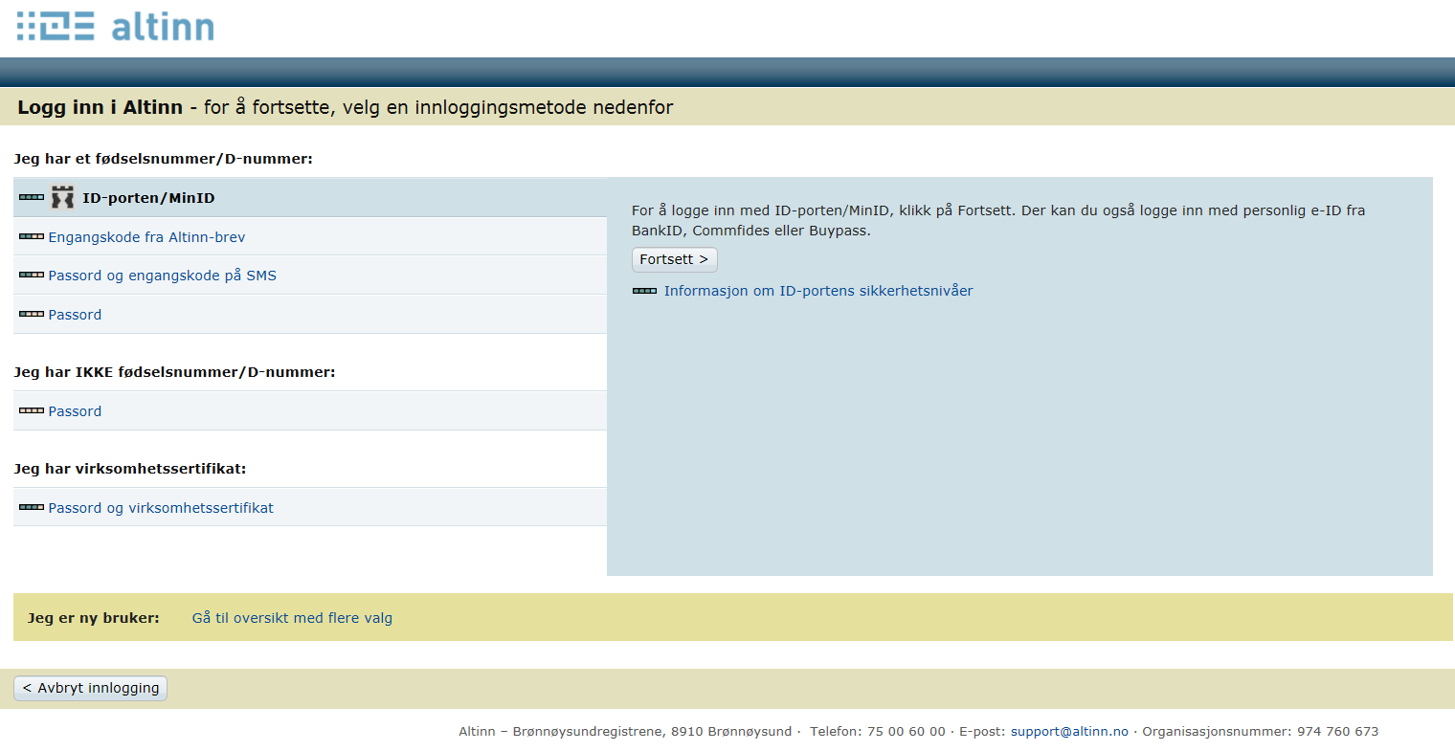Image resolution: width=1455 pixels, height=751 pixels.
Task: Open Gå til oversikt med flere valg
Action: 292,618
